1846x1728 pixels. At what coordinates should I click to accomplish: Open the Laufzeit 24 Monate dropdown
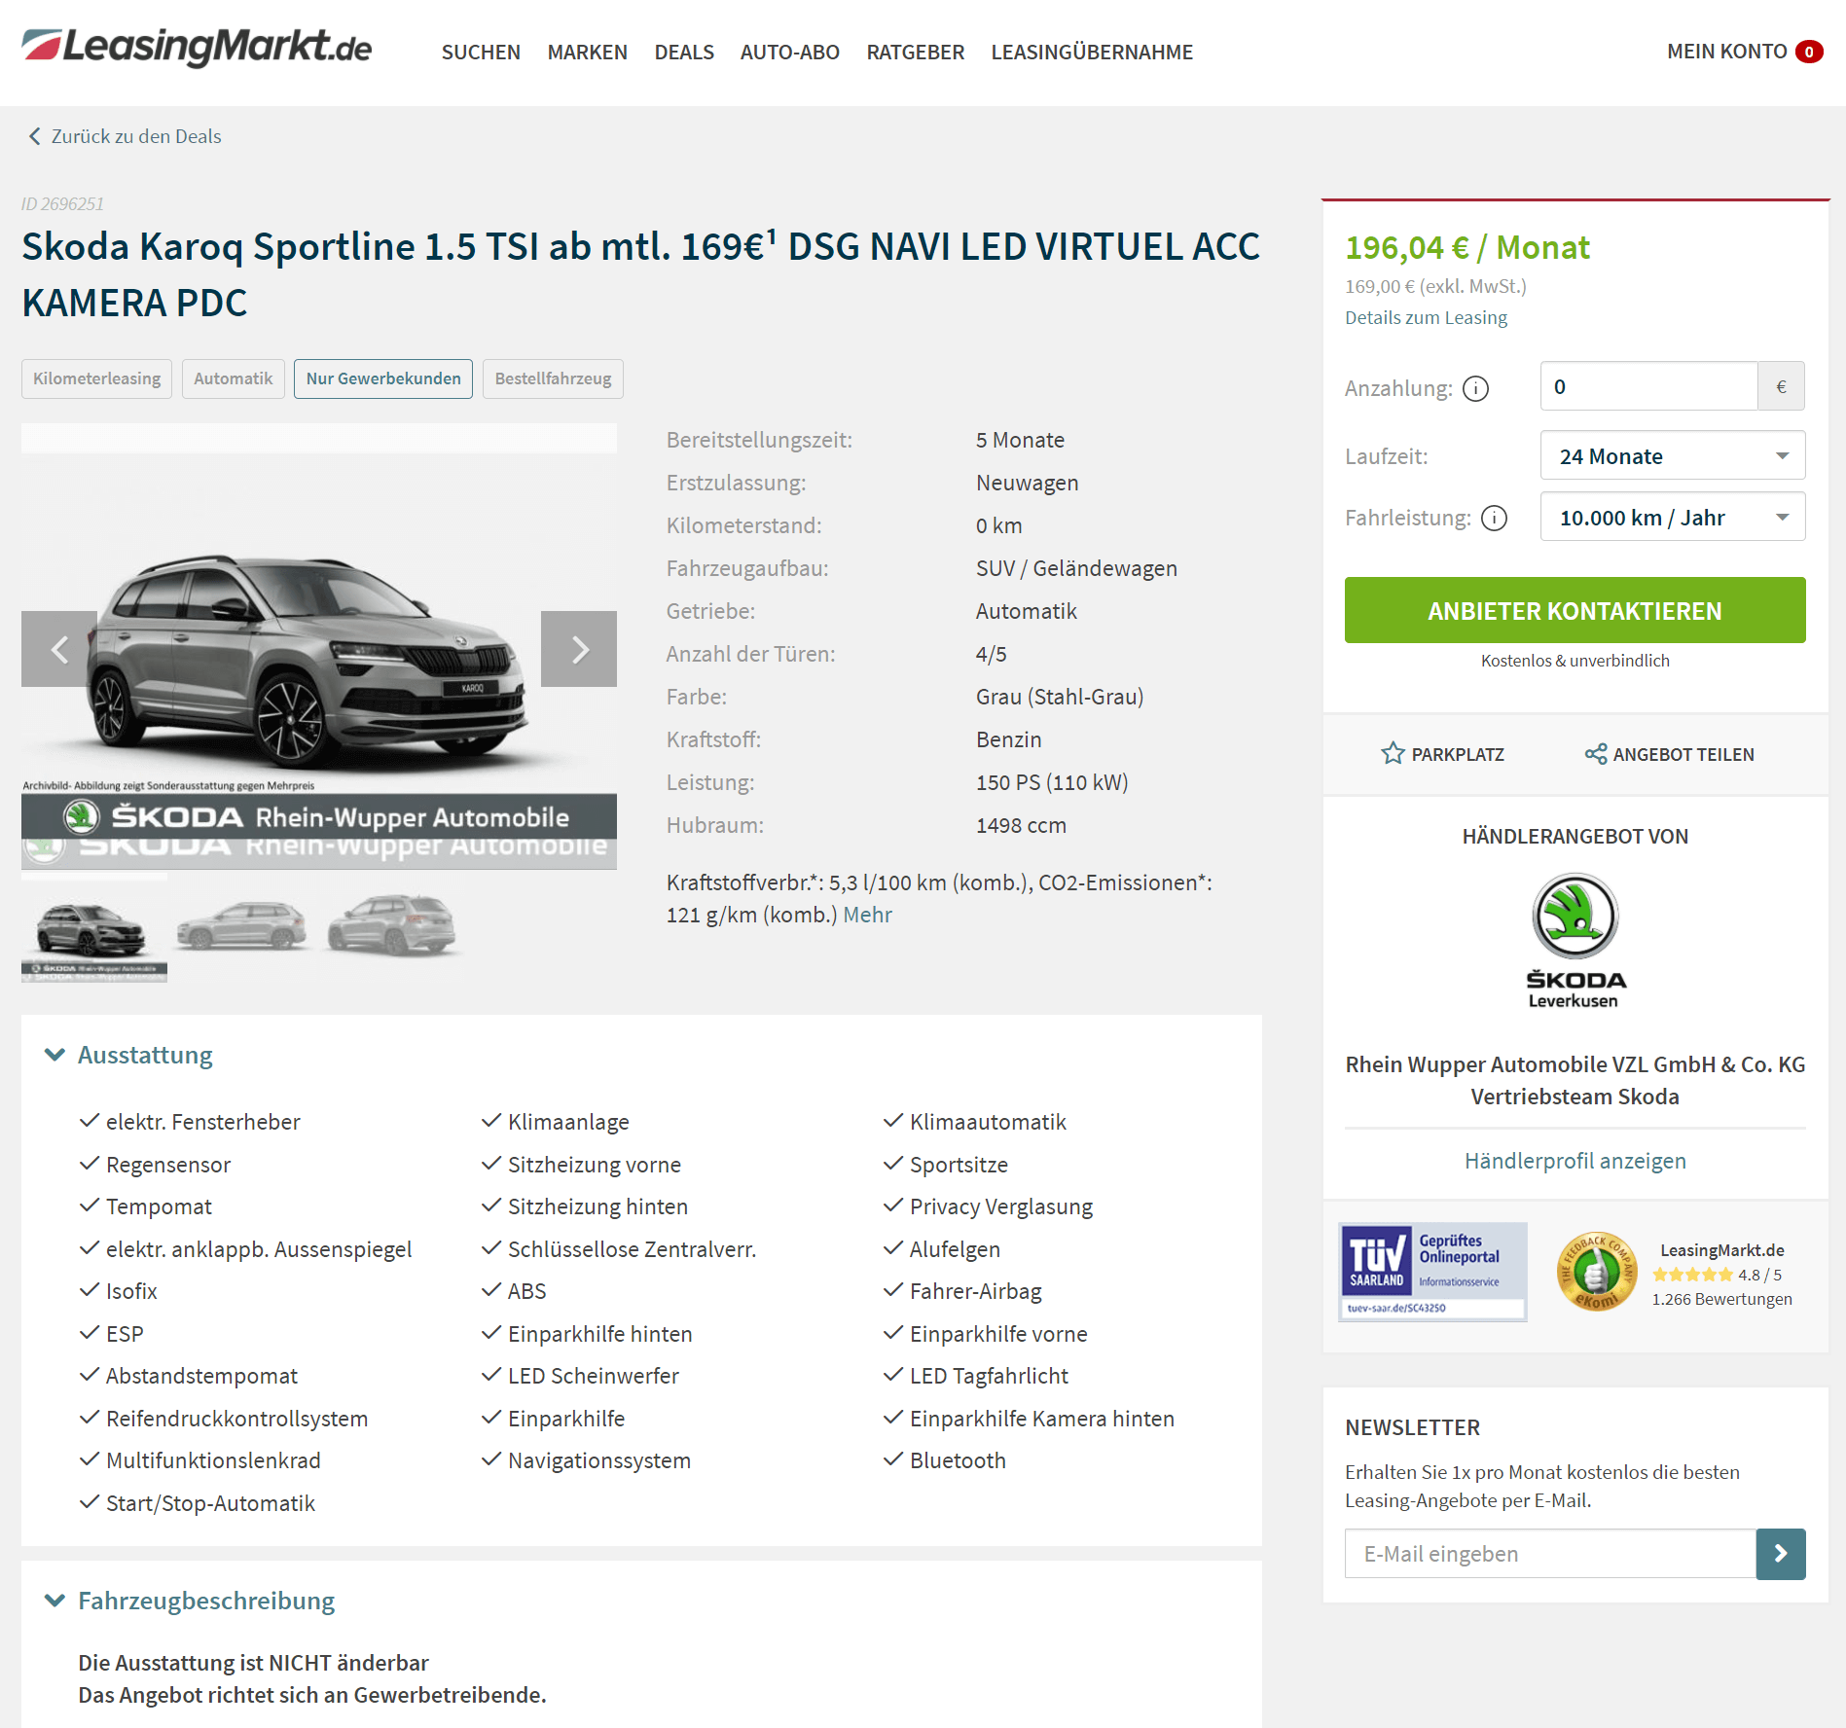click(1673, 455)
